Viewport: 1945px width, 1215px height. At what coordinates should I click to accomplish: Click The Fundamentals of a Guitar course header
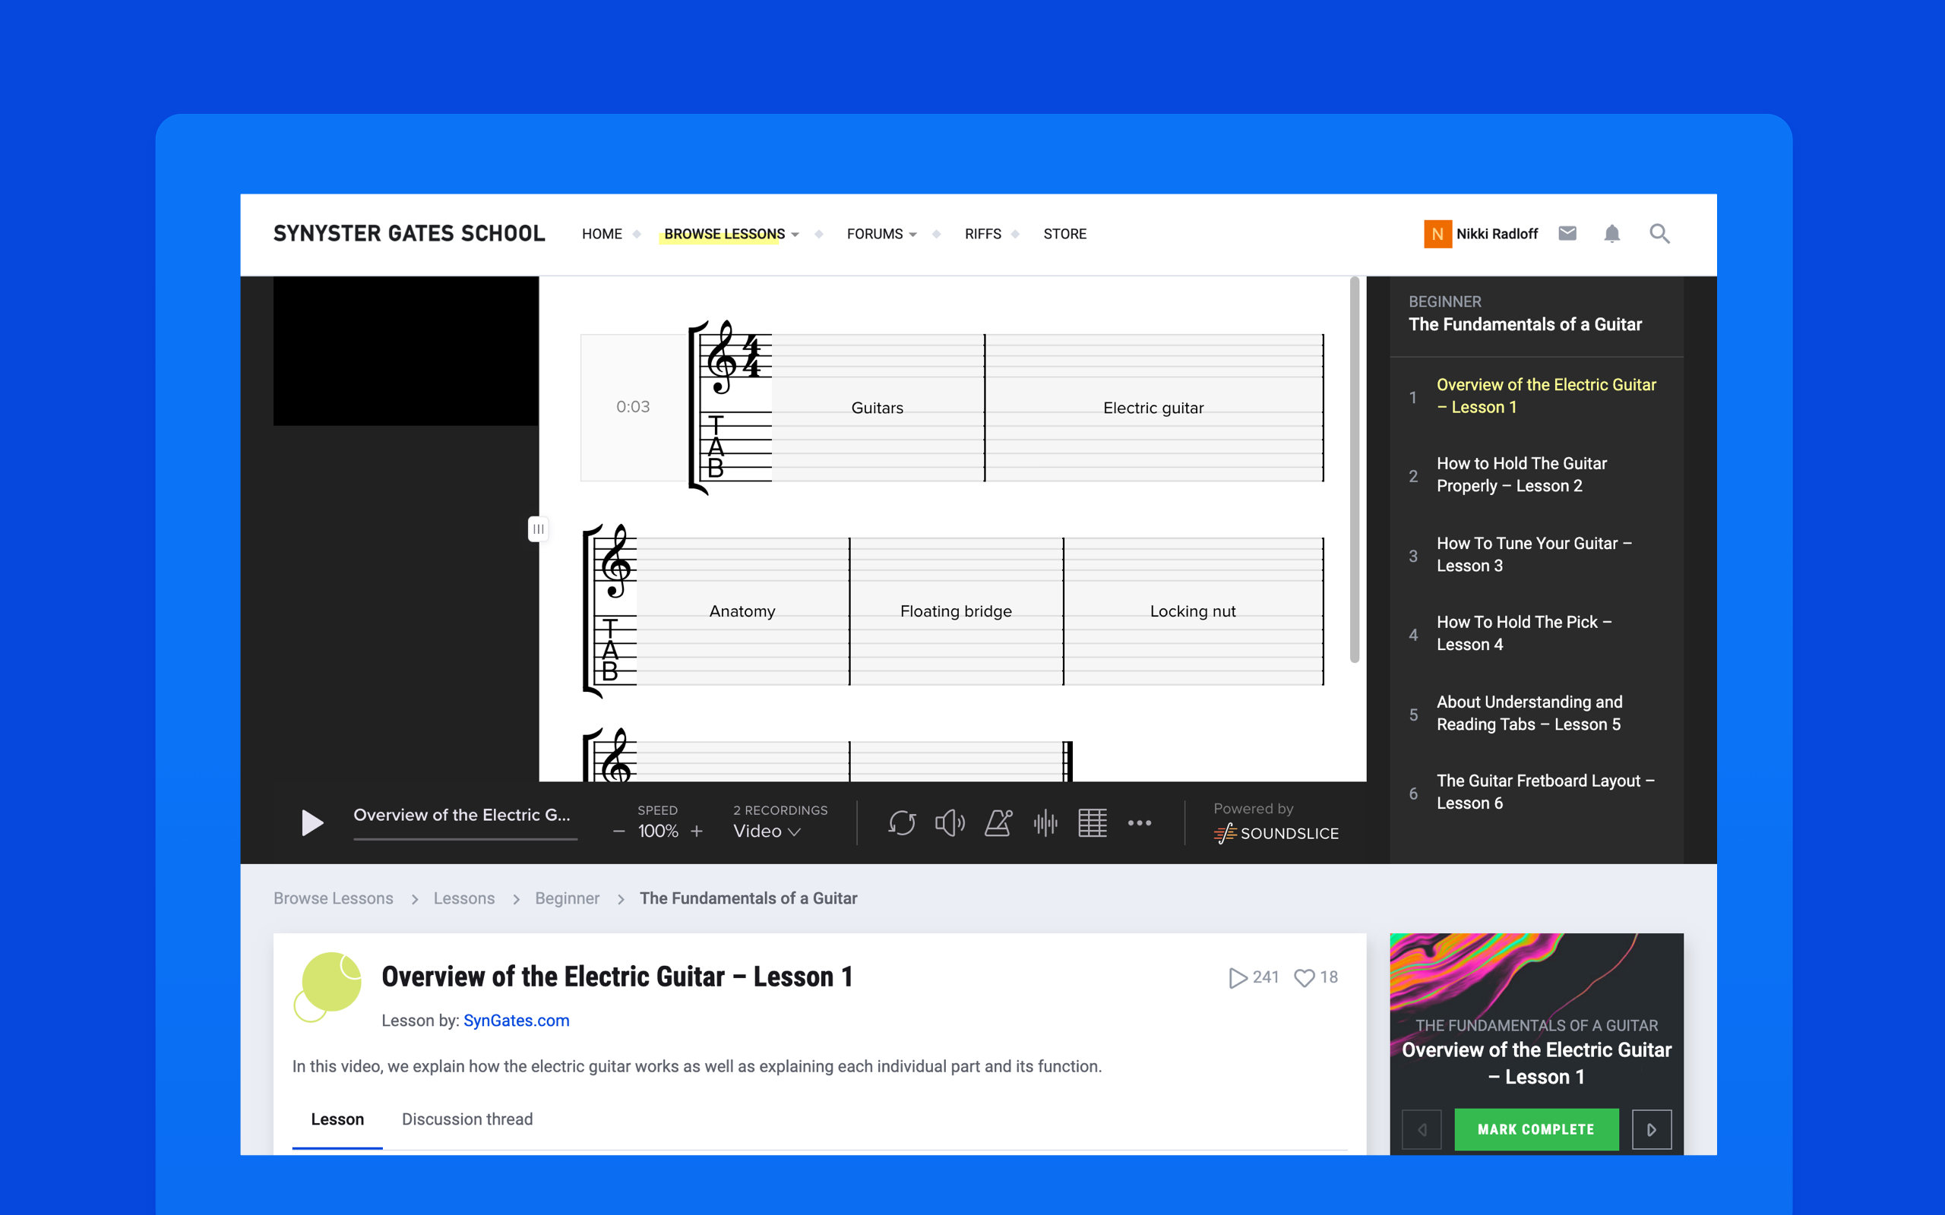[1525, 323]
